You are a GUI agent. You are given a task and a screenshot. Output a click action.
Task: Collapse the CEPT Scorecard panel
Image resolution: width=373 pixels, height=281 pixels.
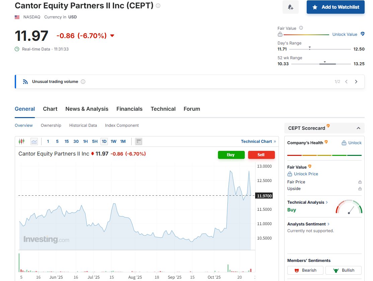pyautogui.click(x=358, y=128)
